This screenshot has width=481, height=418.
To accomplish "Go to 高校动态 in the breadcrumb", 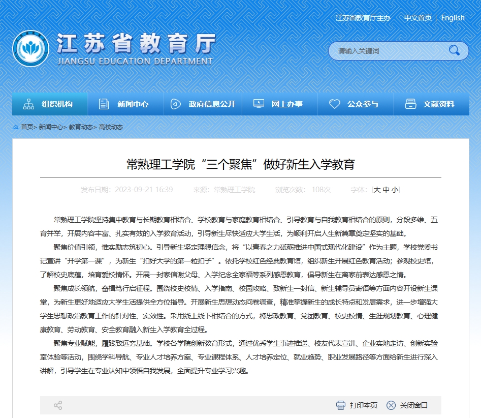I will click(x=111, y=127).
